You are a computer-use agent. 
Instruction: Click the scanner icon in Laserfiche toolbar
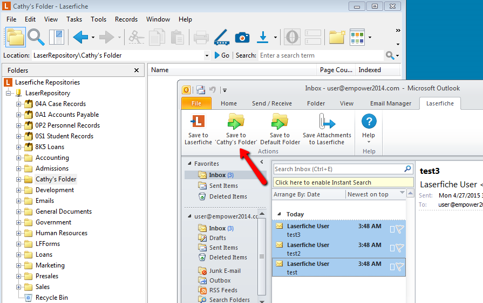(x=221, y=37)
